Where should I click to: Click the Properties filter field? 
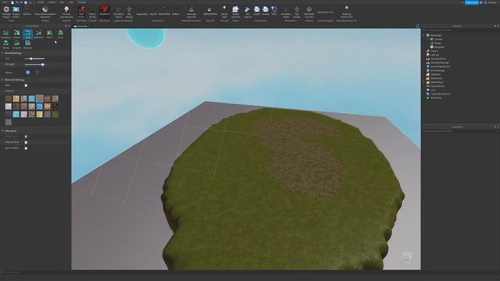tap(459, 131)
